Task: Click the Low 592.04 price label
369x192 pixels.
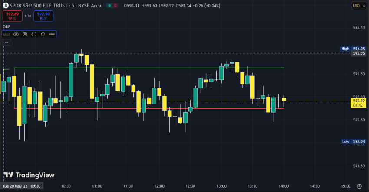Action: tap(354, 141)
